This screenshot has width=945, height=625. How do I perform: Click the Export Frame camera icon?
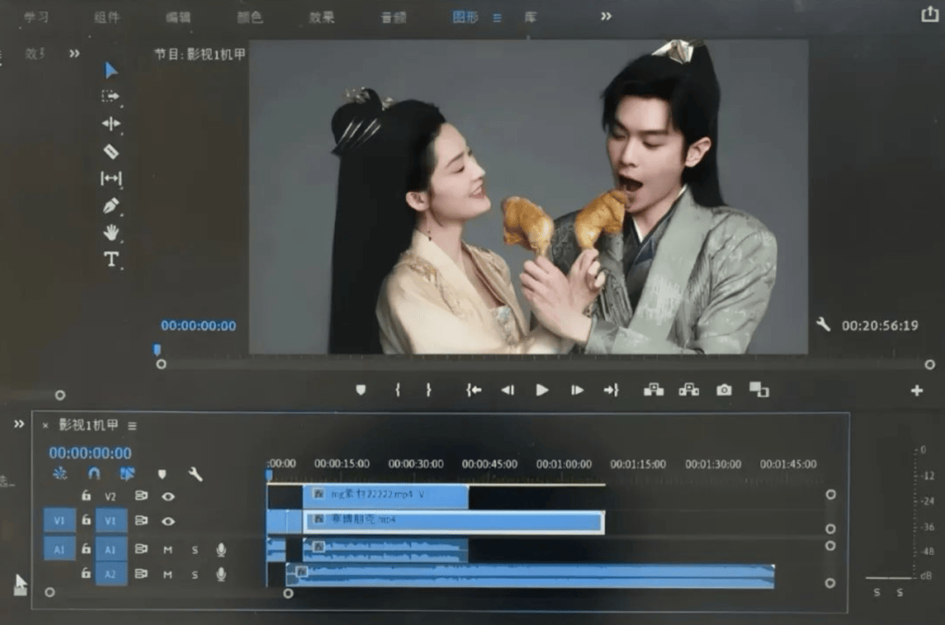coord(724,390)
